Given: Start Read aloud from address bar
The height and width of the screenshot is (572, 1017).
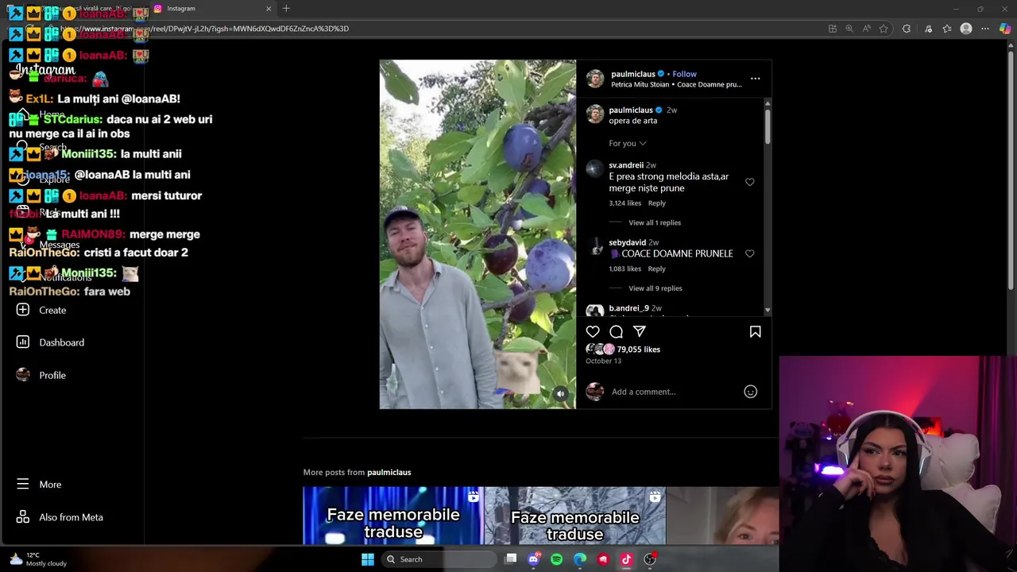Looking at the screenshot, I should [866, 29].
